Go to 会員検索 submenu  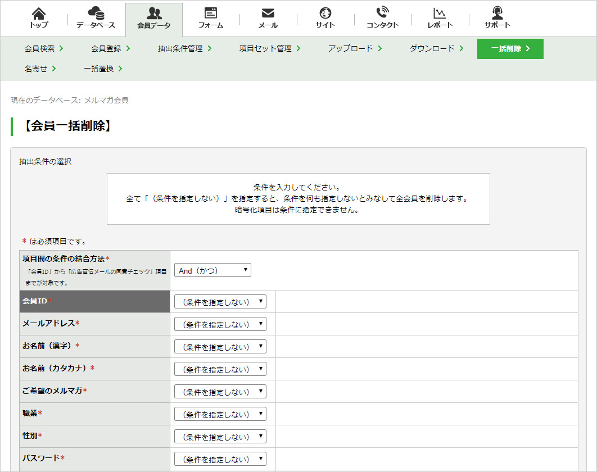tap(44, 49)
